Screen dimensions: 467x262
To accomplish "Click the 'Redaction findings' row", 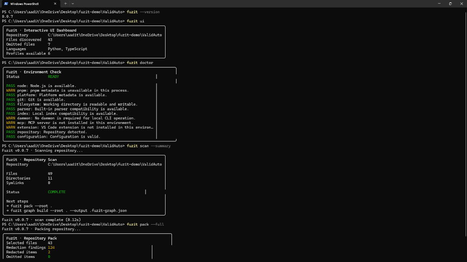I will pyautogui.click(x=31, y=248).
